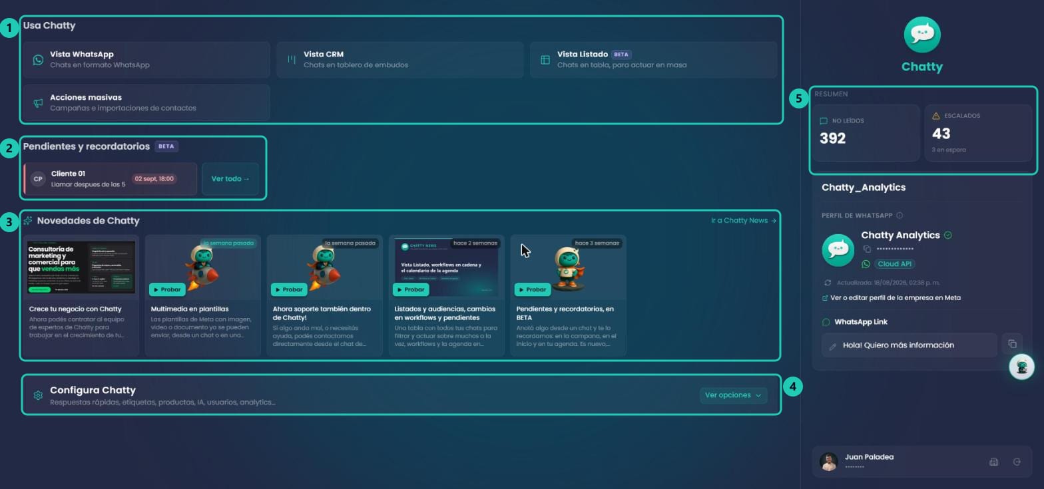The height and width of the screenshot is (489, 1044).
Task: Open 'Ver todo' pending reminders
Action: (x=230, y=179)
